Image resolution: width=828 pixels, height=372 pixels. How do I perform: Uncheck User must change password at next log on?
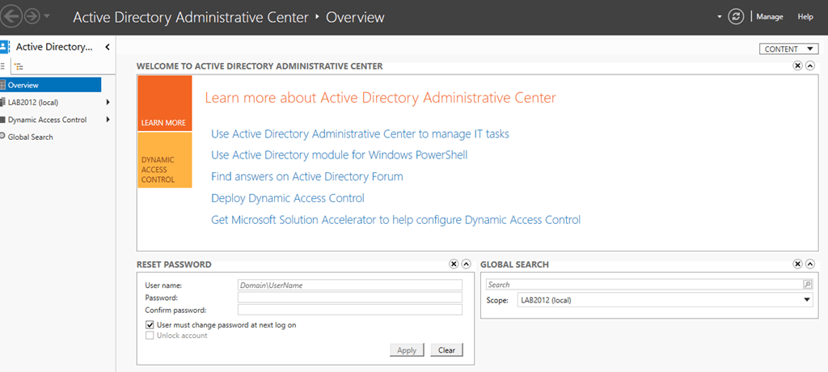click(x=150, y=325)
